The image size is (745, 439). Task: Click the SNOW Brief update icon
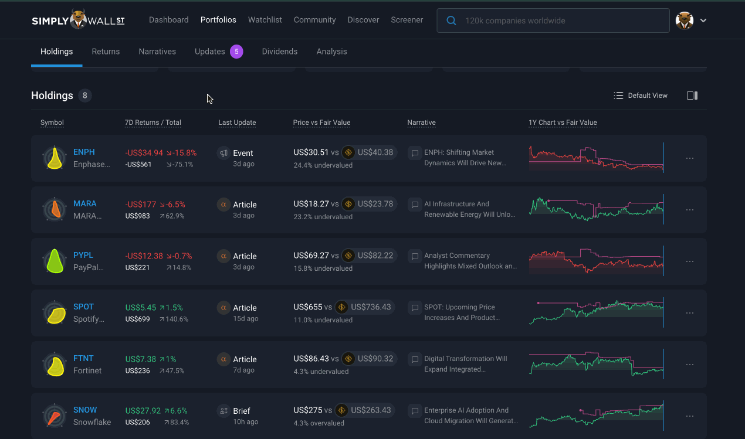pos(223,411)
